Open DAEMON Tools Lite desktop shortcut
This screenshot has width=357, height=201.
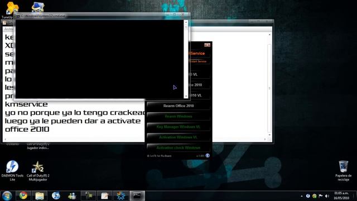pos(12,170)
